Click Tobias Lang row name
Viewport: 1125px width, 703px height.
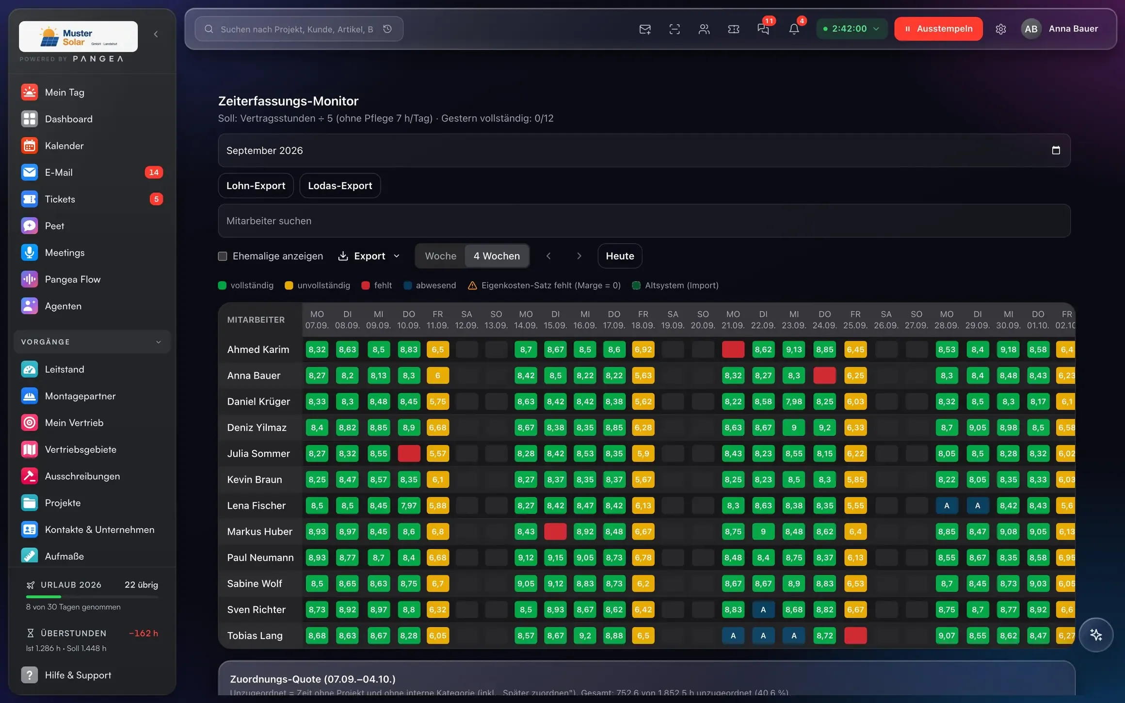[255, 635]
